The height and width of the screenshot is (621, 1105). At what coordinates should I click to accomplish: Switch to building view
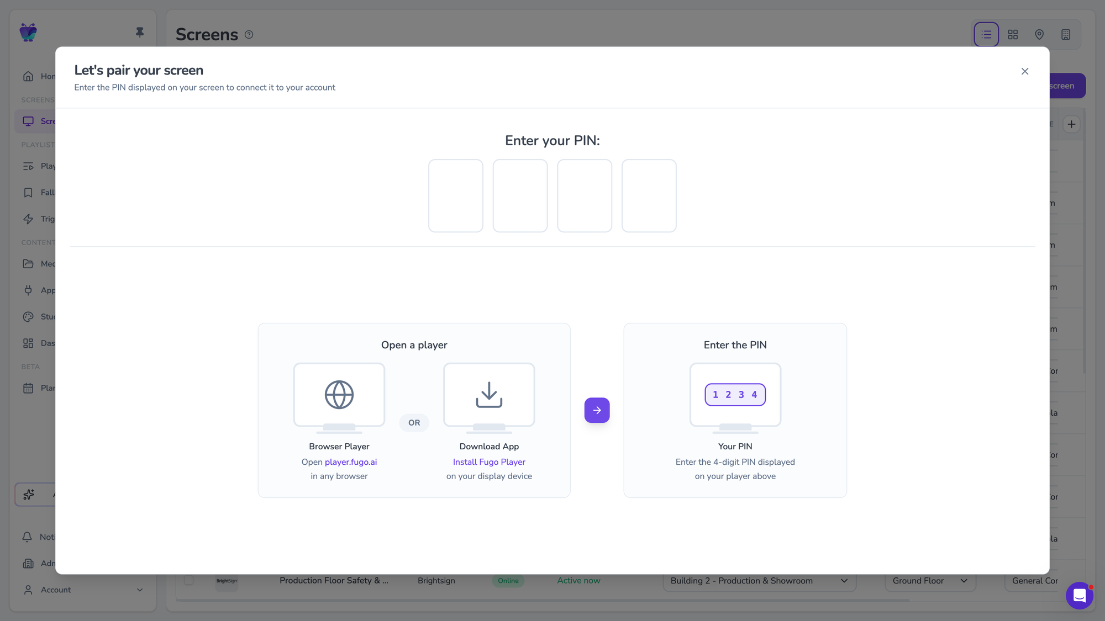(1066, 35)
